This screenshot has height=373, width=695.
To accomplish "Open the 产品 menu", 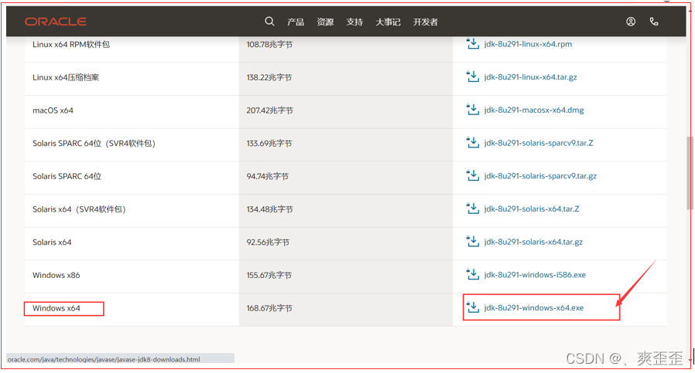I will pos(296,22).
